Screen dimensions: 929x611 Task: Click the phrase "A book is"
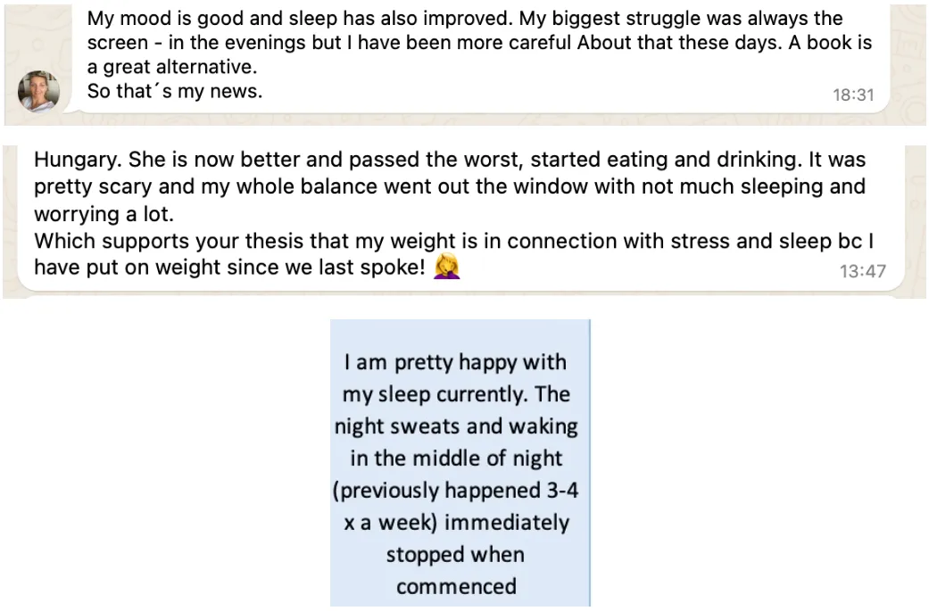pyautogui.click(x=830, y=43)
